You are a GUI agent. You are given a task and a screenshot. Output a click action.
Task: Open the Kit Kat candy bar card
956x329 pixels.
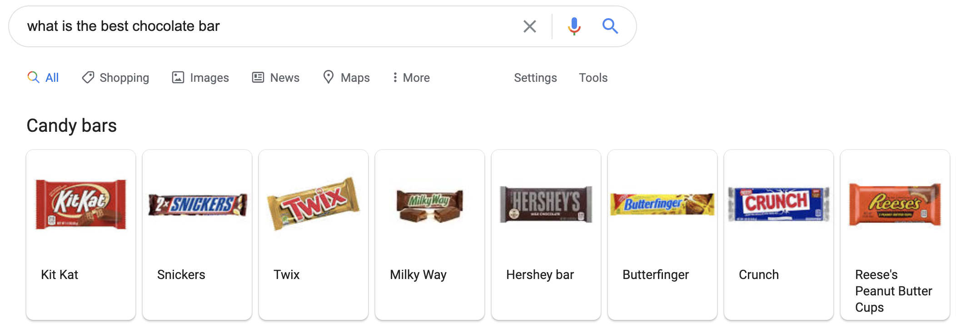click(81, 235)
